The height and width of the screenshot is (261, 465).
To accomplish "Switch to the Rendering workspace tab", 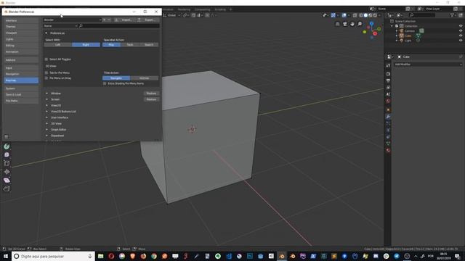I will tap(184, 9).
